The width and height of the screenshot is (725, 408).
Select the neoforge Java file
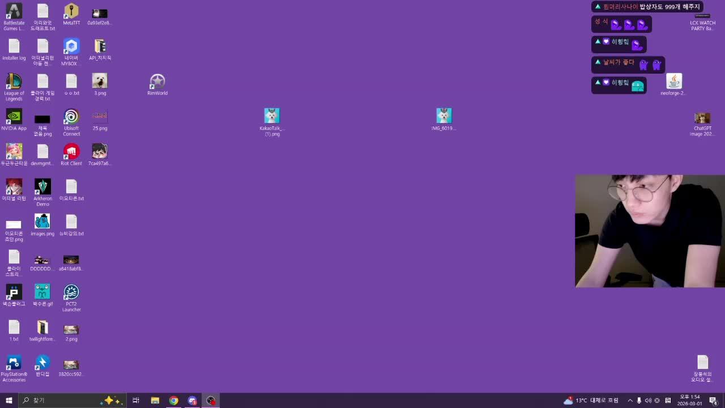coord(673,84)
